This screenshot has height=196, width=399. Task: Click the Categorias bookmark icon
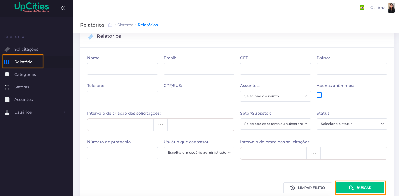point(7,74)
